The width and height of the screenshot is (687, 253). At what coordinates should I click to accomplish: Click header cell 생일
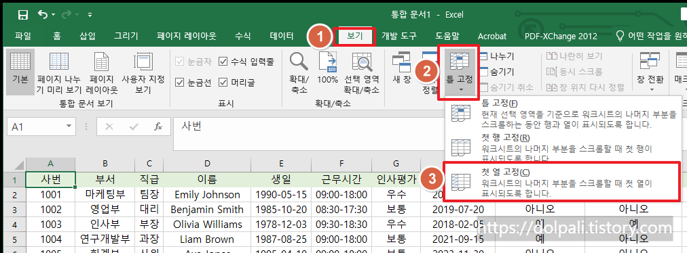[281, 179]
